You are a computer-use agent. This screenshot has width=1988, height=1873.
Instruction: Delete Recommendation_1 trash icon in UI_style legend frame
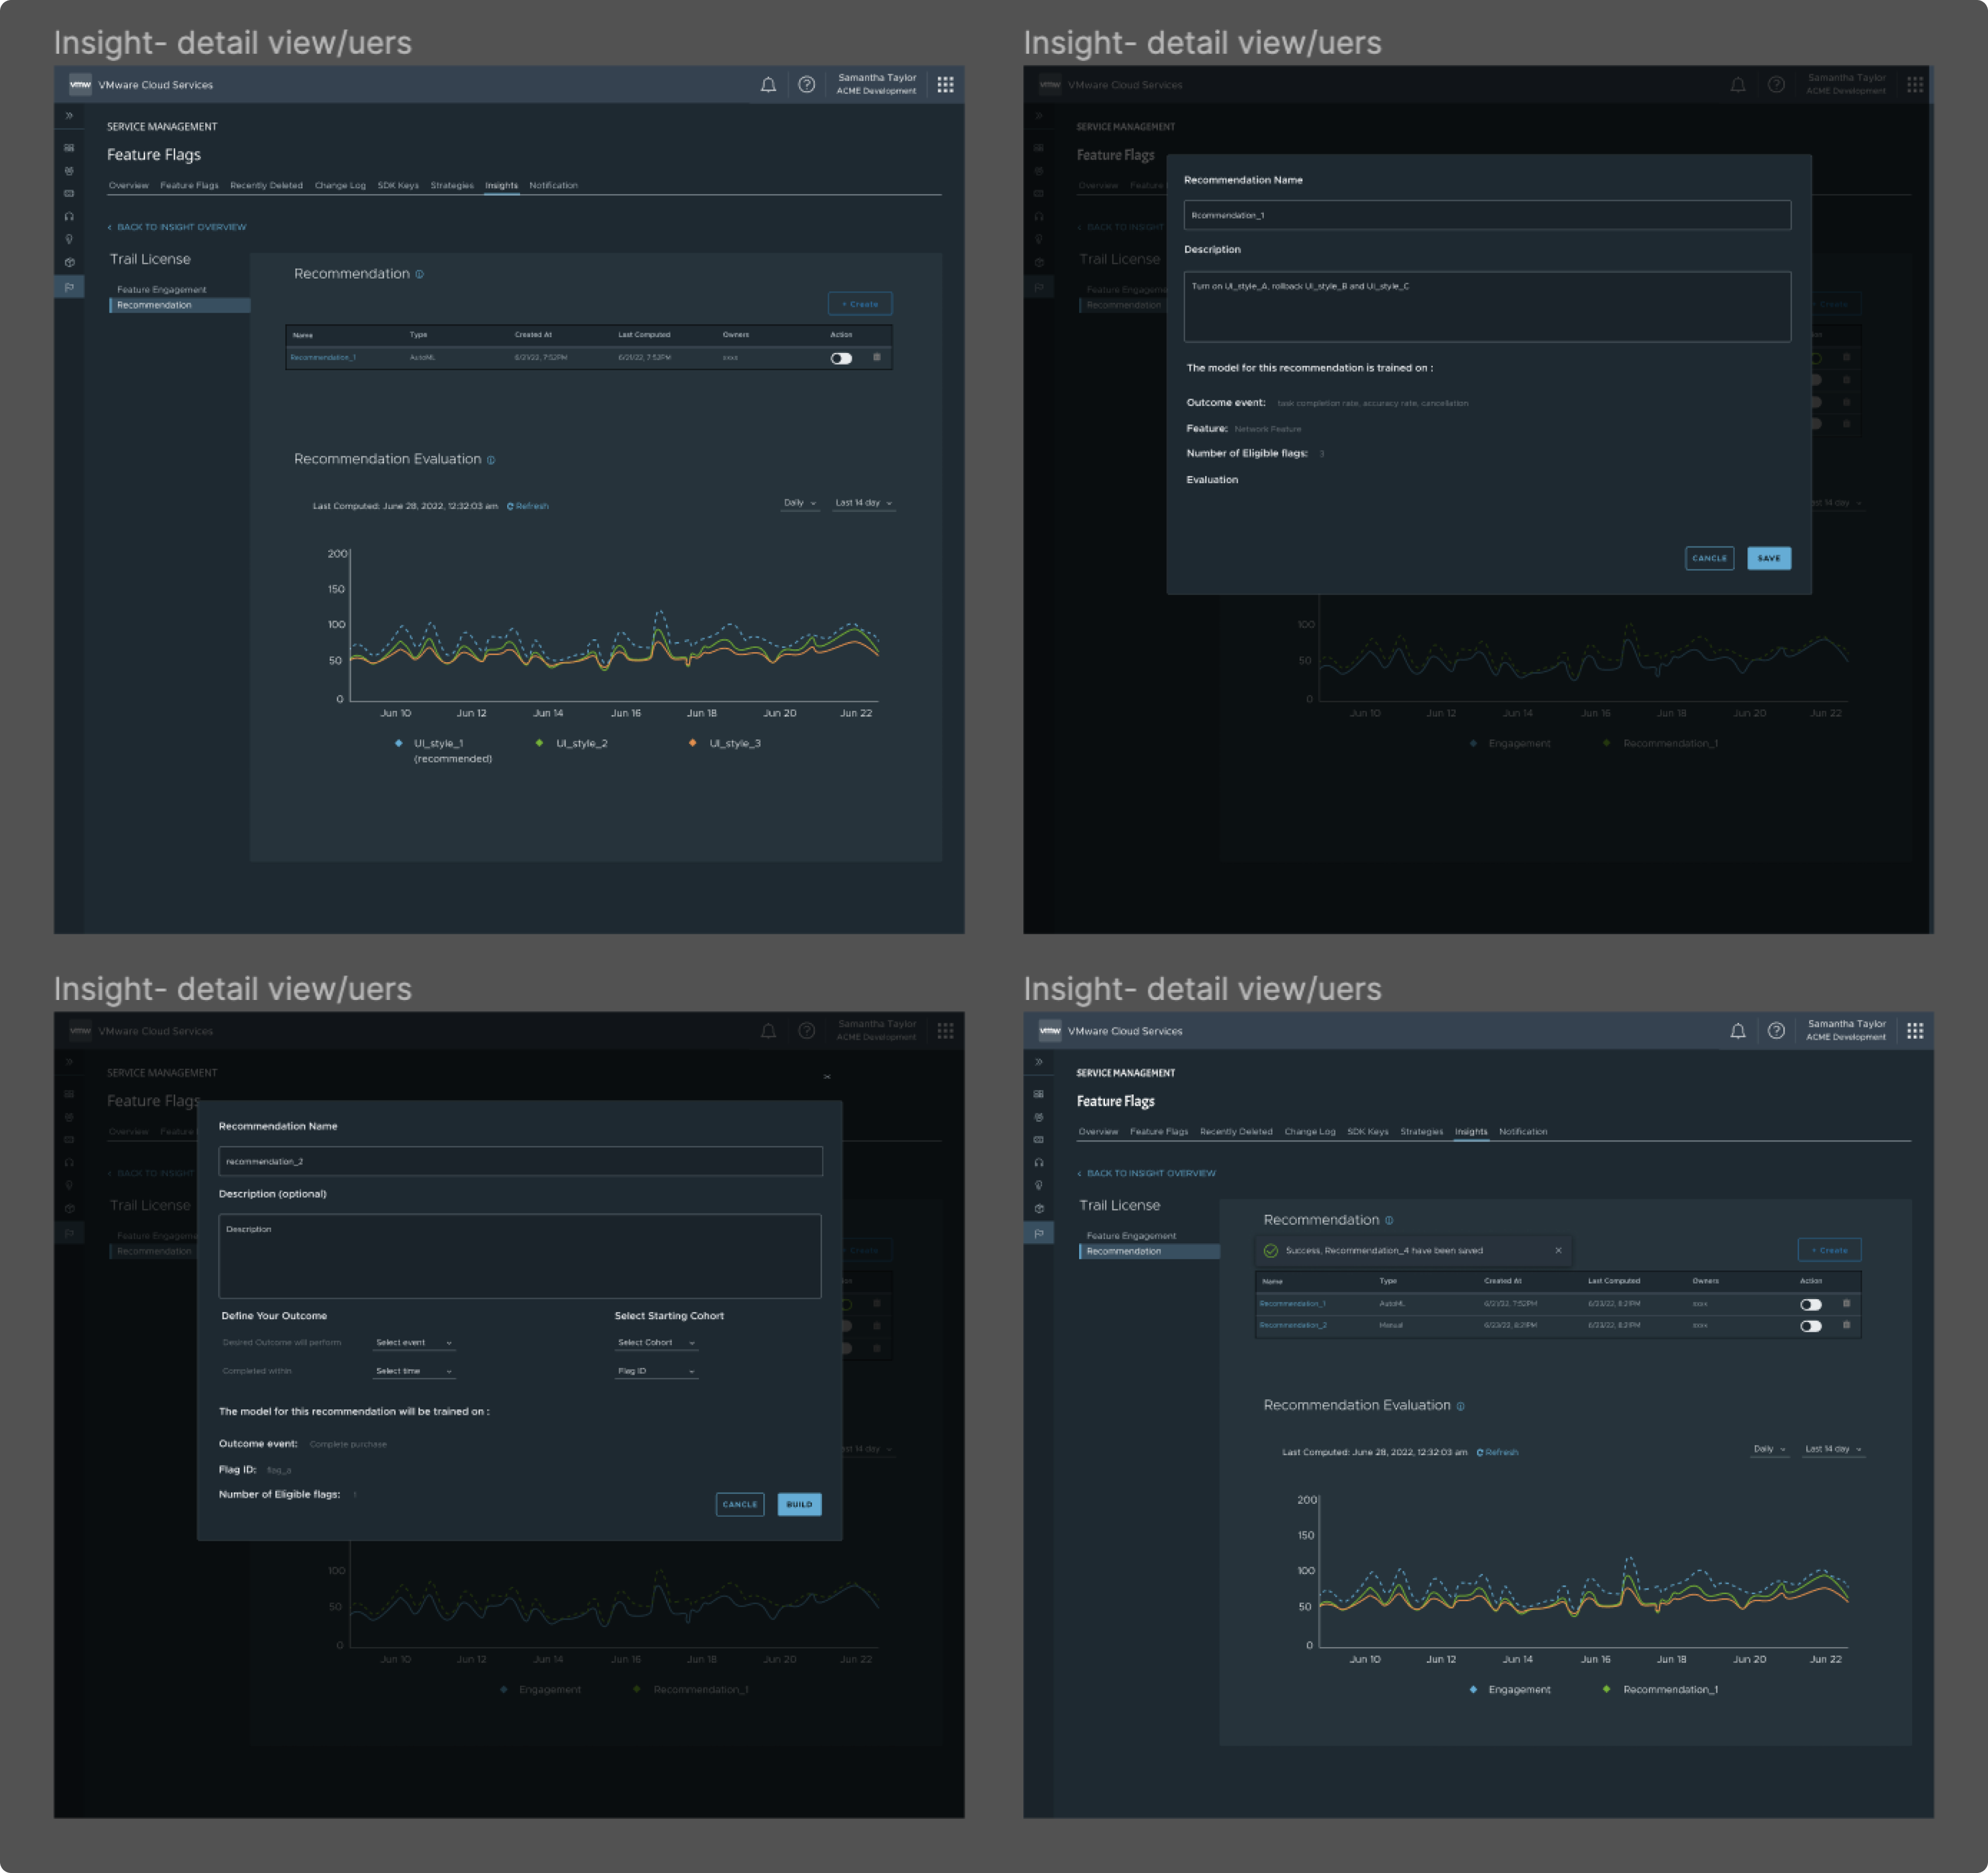click(x=877, y=357)
